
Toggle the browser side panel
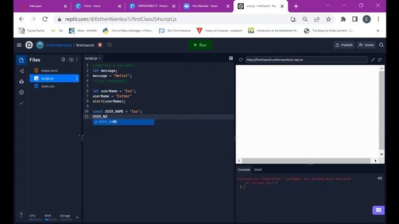pyautogui.click(x=355, y=19)
